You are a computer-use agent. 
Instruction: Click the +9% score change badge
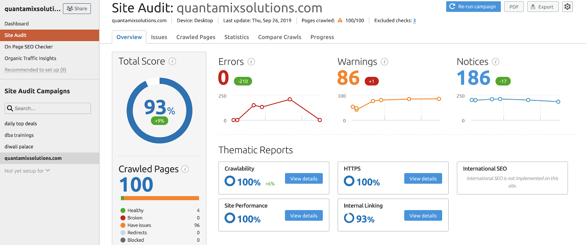159,121
